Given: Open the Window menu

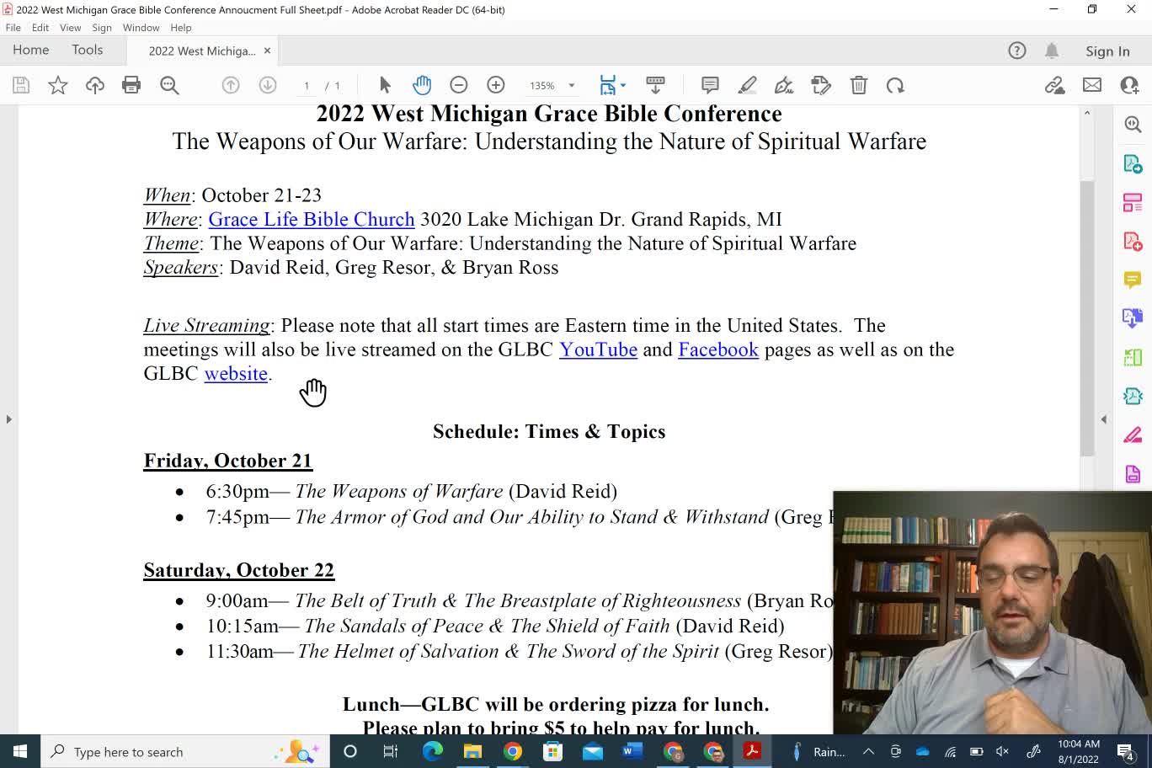Looking at the screenshot, I should click(141, 28).
